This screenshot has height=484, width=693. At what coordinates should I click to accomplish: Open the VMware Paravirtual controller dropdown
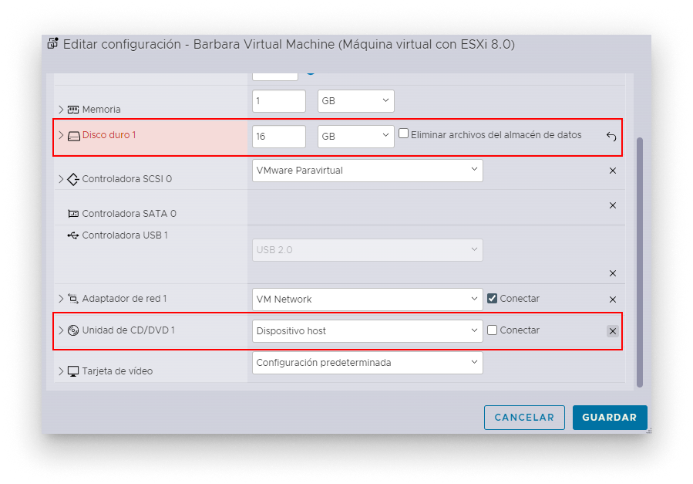tap(367, 171)
